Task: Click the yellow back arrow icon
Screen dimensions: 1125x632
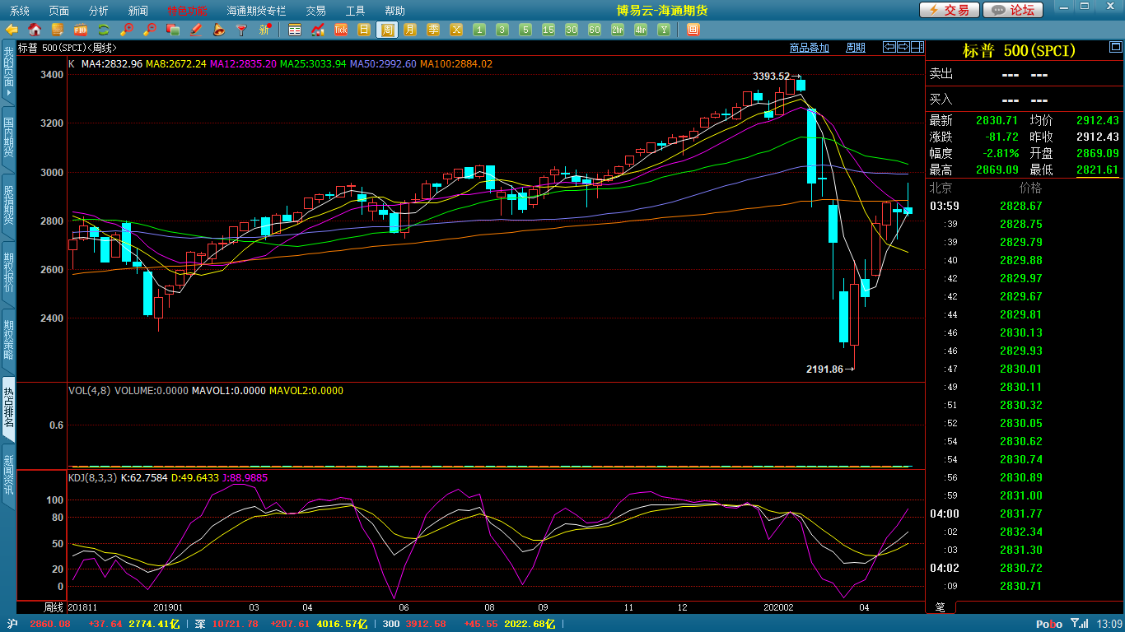Action: tap(12, 30)
